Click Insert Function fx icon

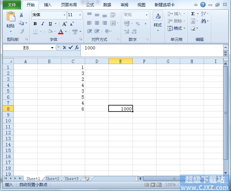77,48
